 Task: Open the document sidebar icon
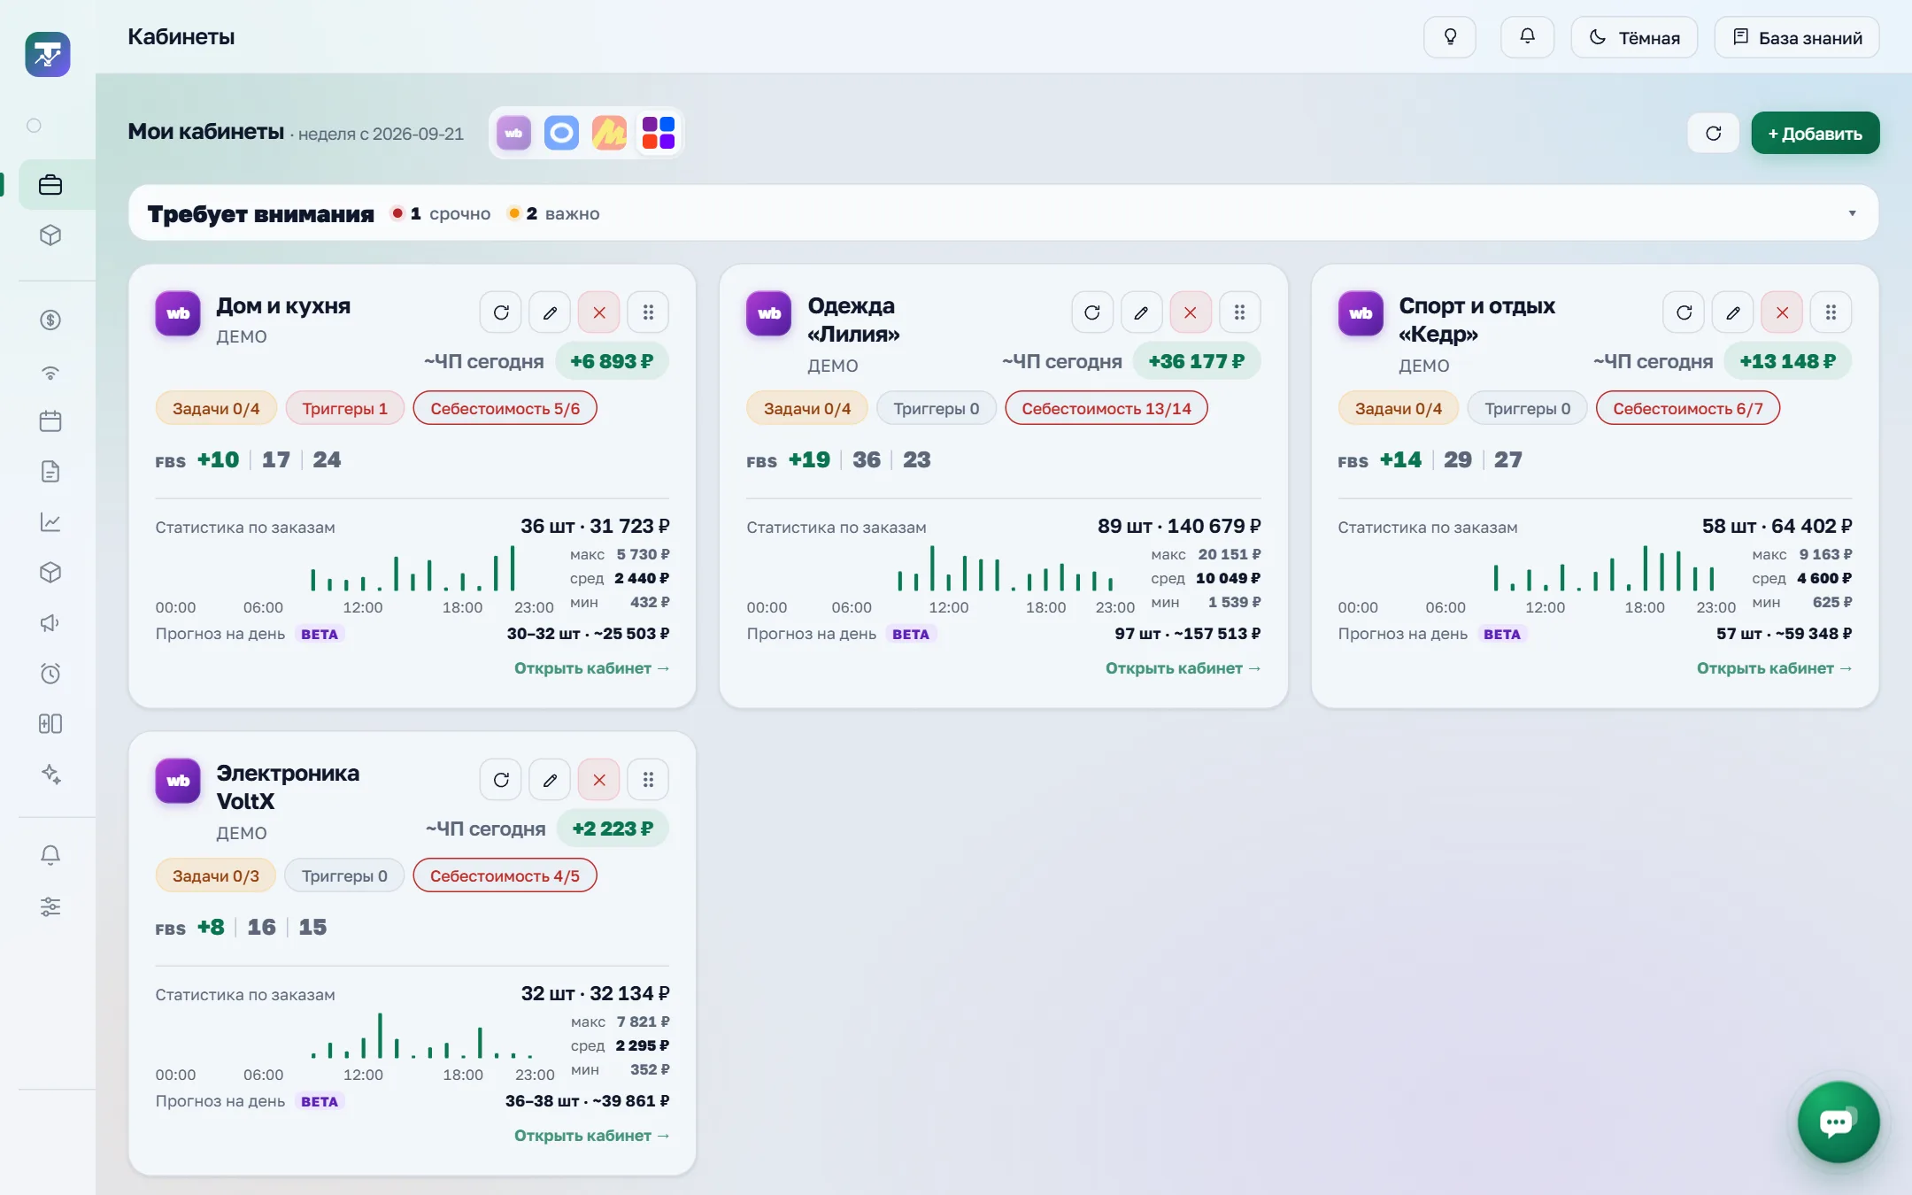point(50,471)
